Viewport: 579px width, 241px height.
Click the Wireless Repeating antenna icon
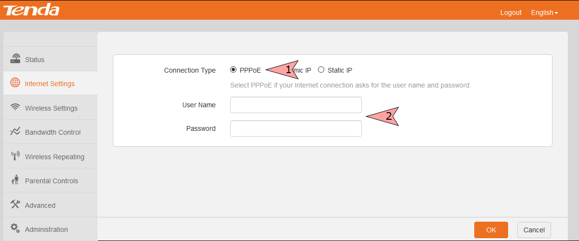[x=15, y=156]
